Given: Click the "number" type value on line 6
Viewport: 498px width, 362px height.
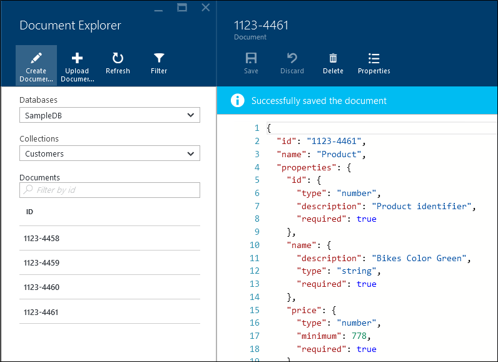Looking at the screenshot, I should click(x=357, y=194).
